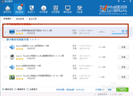This screenshot has height=96, width=133.
Task: Open 硬件检测 monitor icon
Action: [x=68, y=9]
